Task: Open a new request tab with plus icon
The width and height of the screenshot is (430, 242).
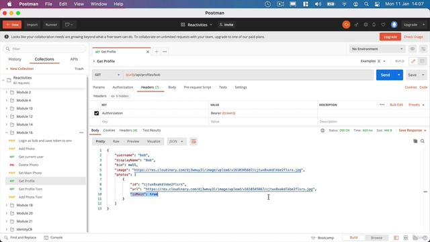Action: pyautogui.click(x=157, y=52)
